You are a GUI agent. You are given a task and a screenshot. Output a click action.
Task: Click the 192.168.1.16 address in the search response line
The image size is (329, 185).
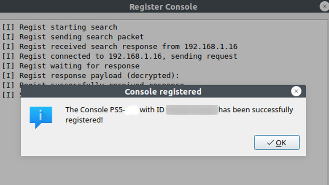pos(210,47)
